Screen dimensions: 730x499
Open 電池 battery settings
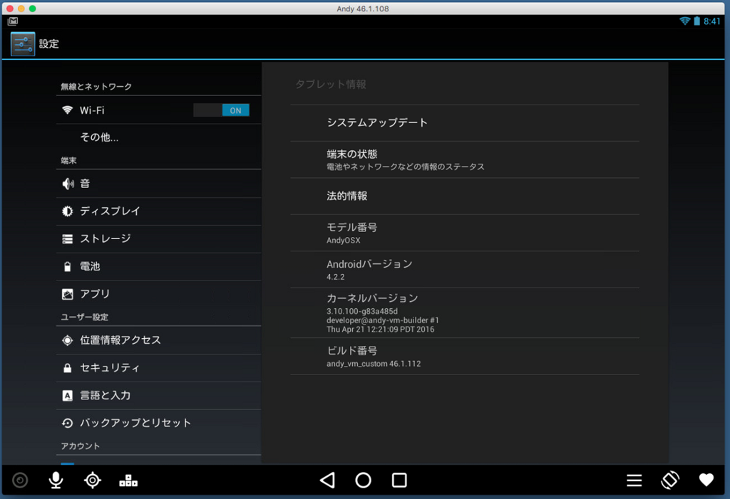pyautogui.click(x=158, y=266)
